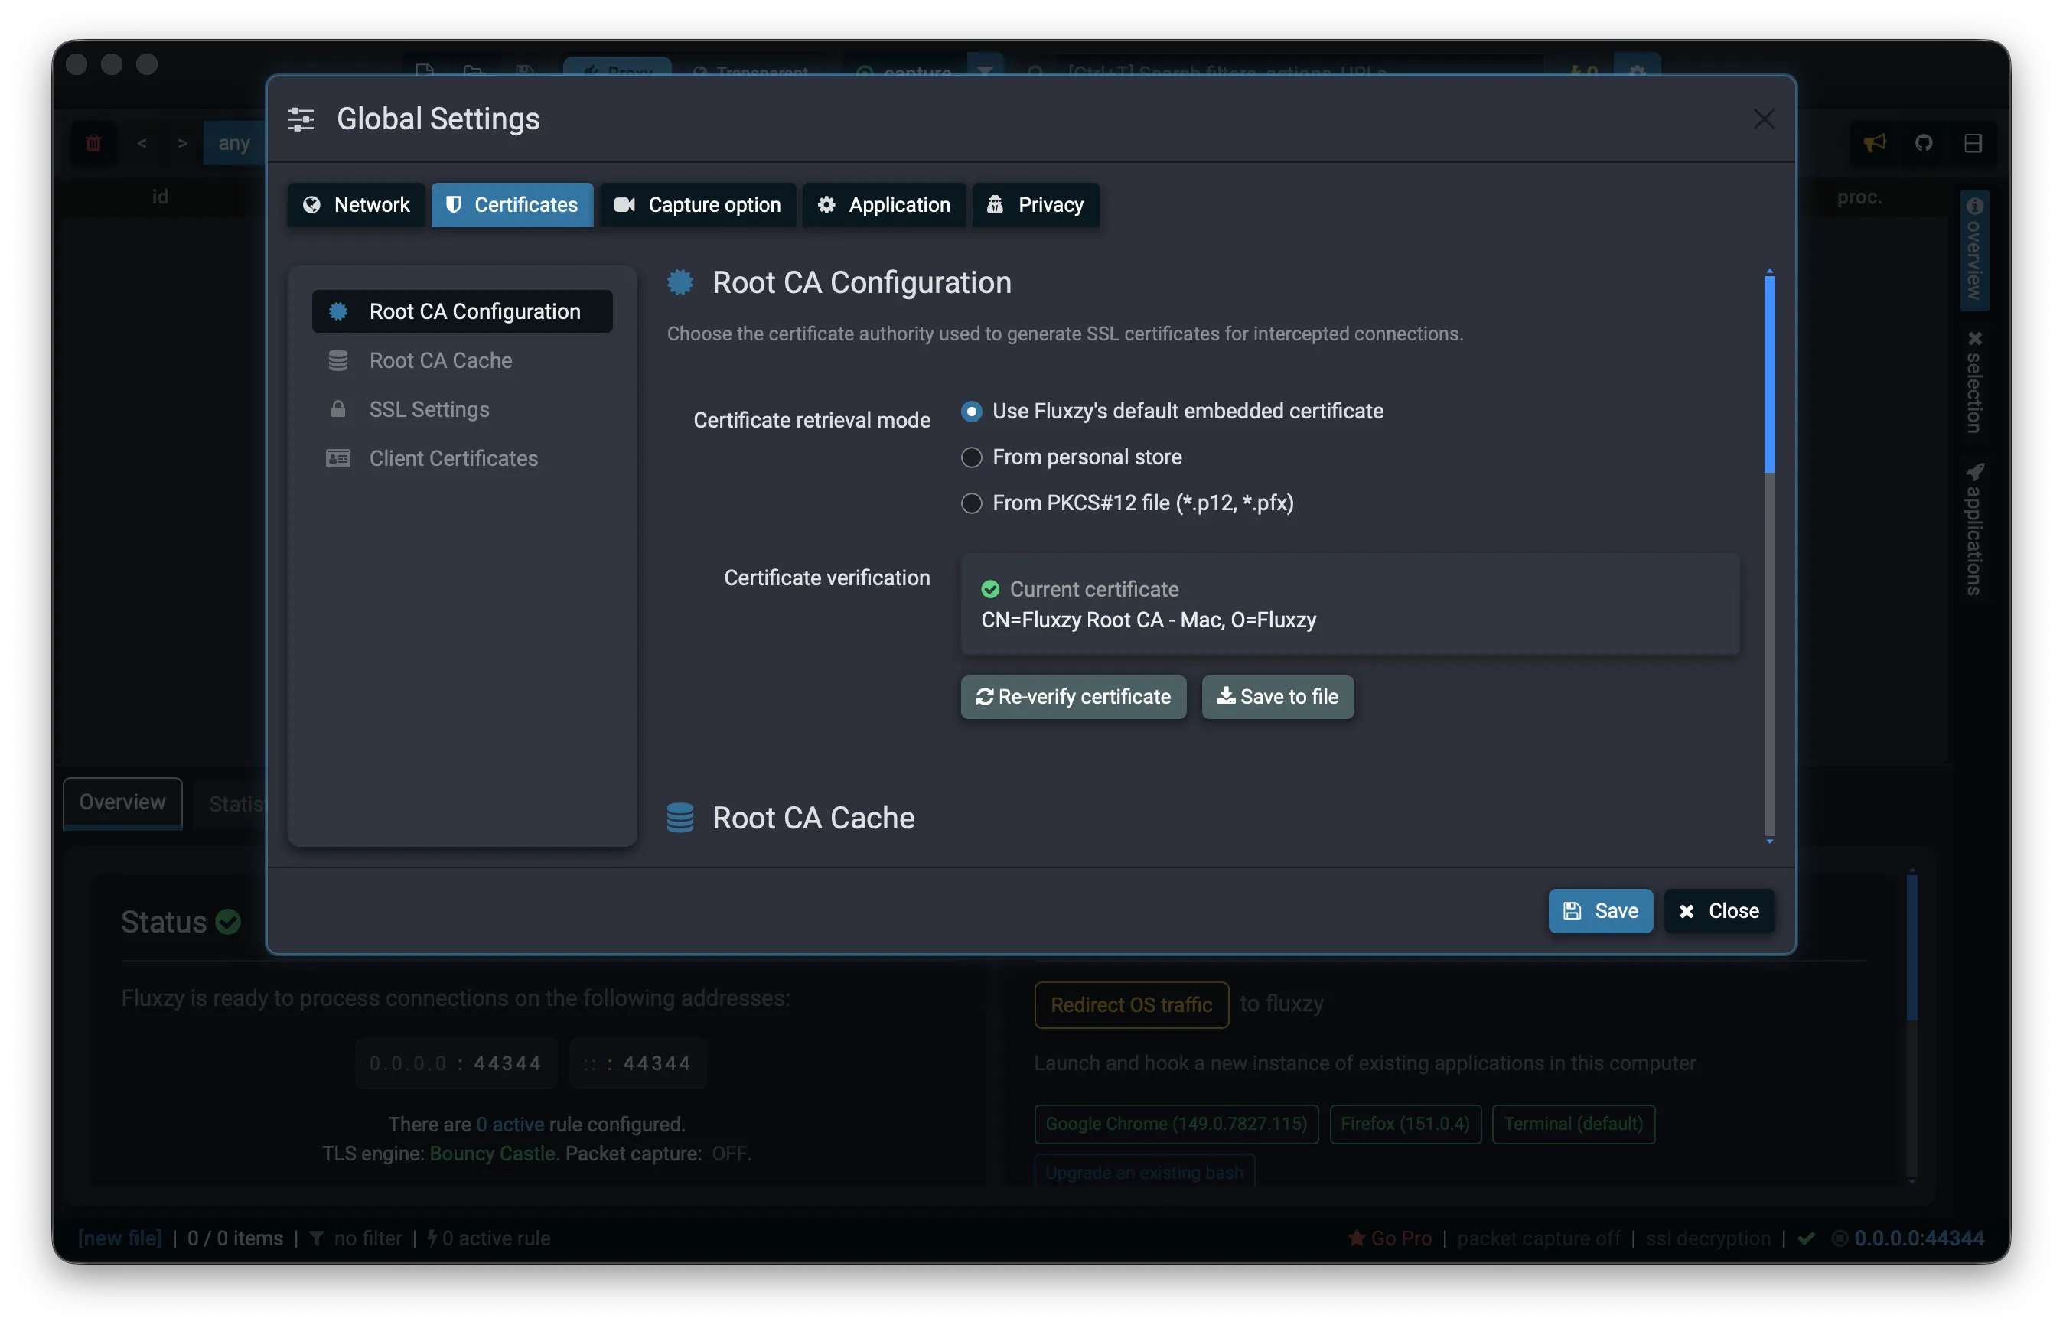The width and height of the screenshot is (2063, 1328).
Task: Click the settings dialog vertical scrollbar
Action: (x=1769, y=556)
